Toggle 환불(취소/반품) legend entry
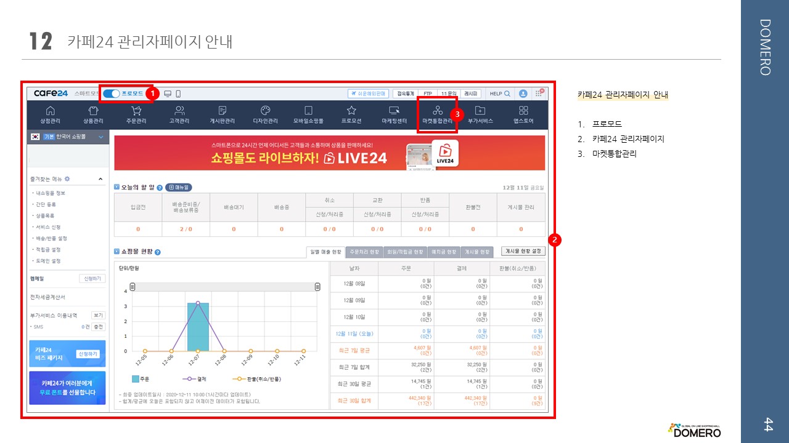The width and height of the screenshot is (789, 443). pos(256,379)
